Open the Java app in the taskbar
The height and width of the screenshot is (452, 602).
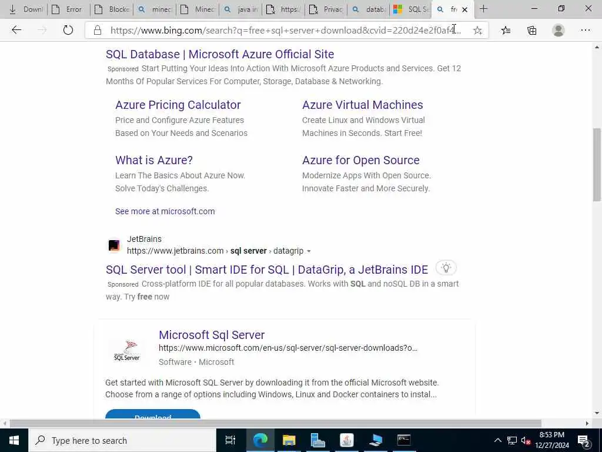(346, 440)
